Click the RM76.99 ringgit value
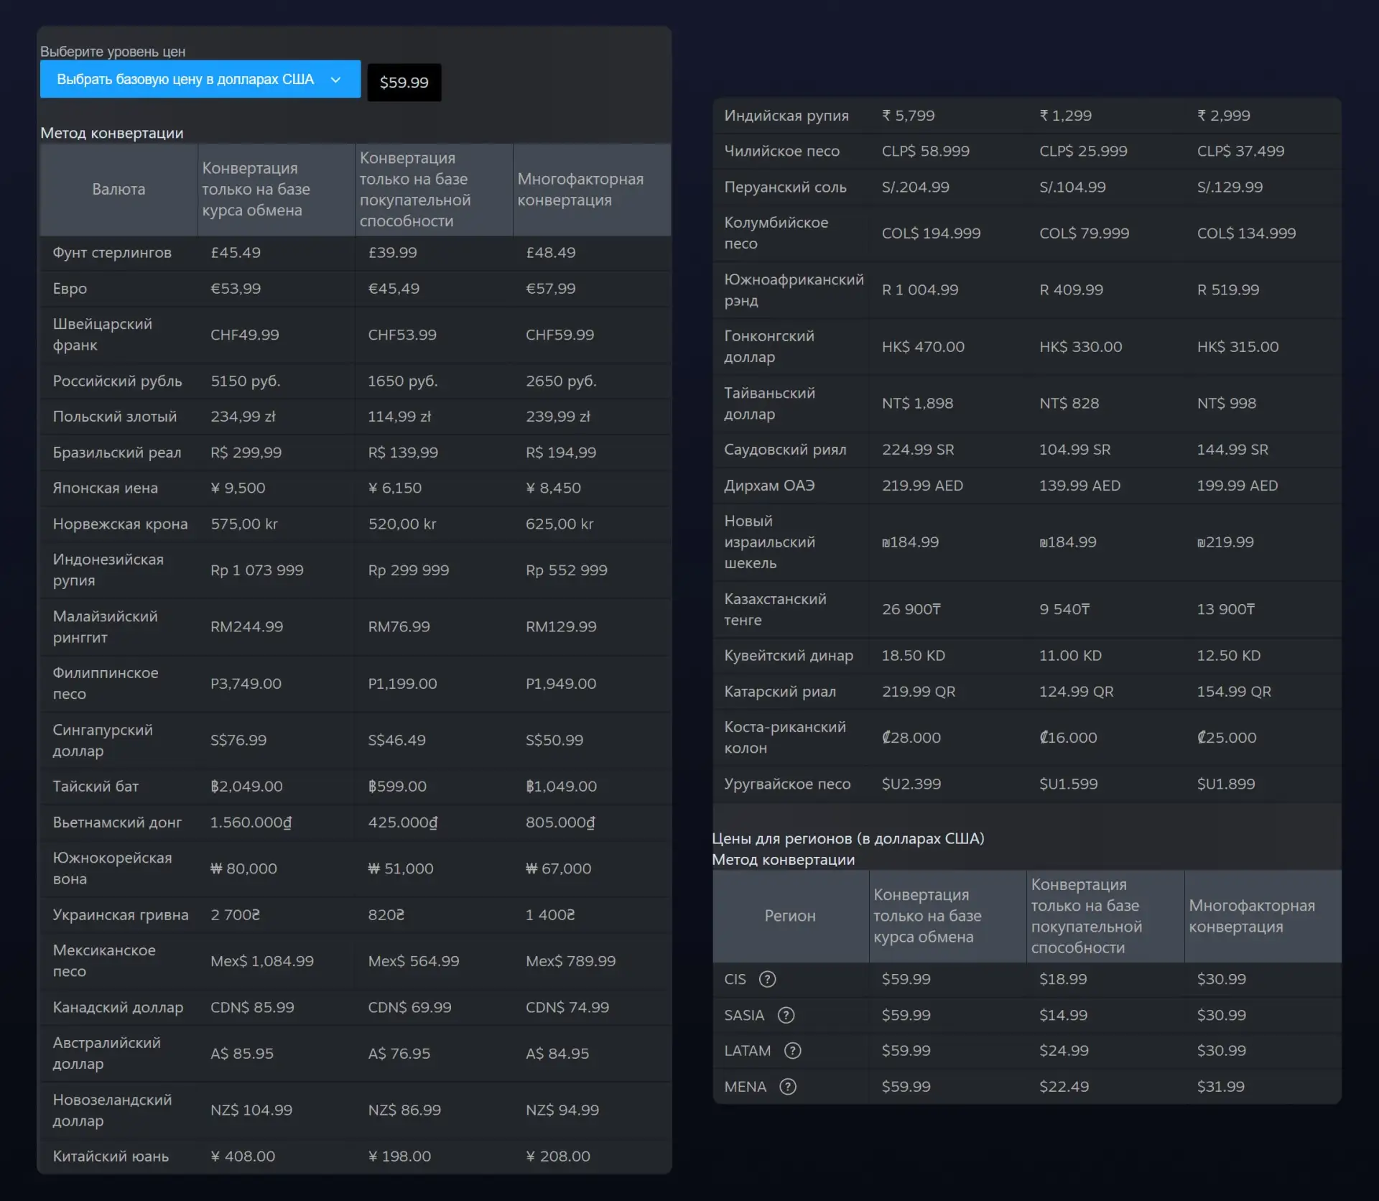Viewport: 1379px width, 1201px height. [399, 627]
